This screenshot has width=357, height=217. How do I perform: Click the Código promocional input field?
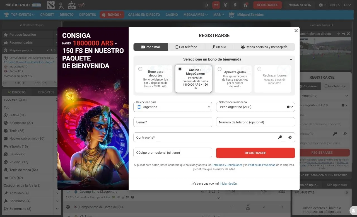[x=173, y=153]
